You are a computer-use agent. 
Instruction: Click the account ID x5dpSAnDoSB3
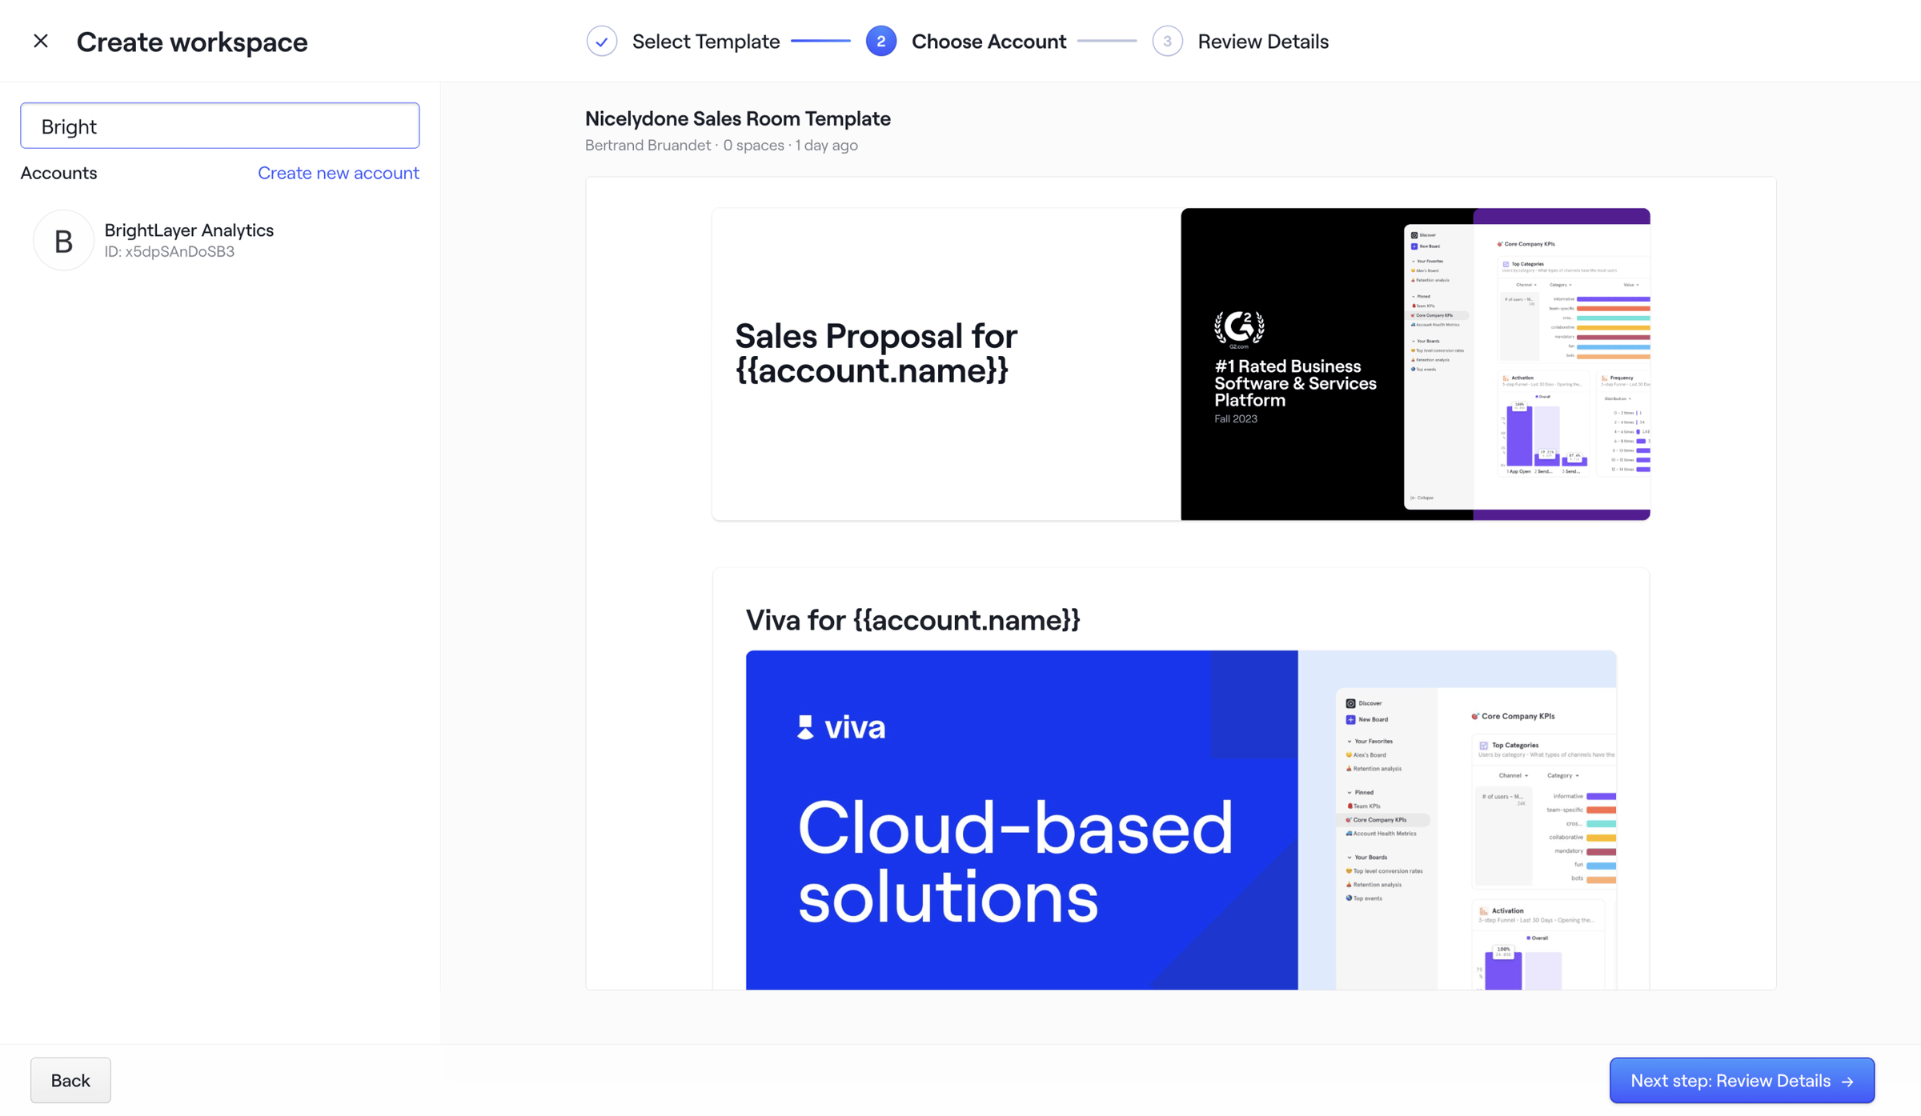click(x=170, y=251)
